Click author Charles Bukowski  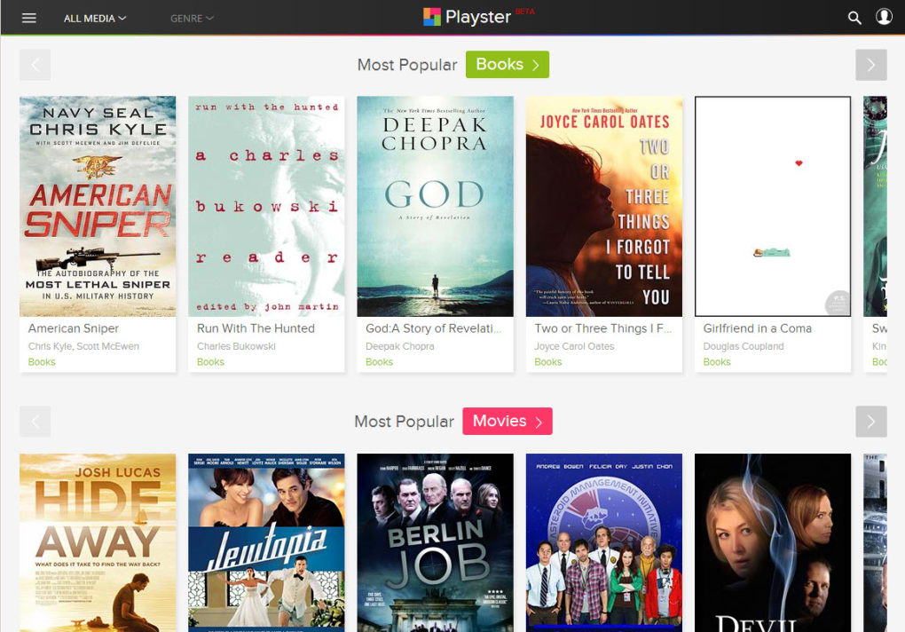pos(236,346)
